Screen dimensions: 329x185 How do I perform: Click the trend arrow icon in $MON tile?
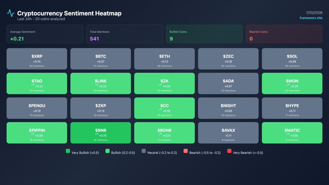tap(288, 86)
